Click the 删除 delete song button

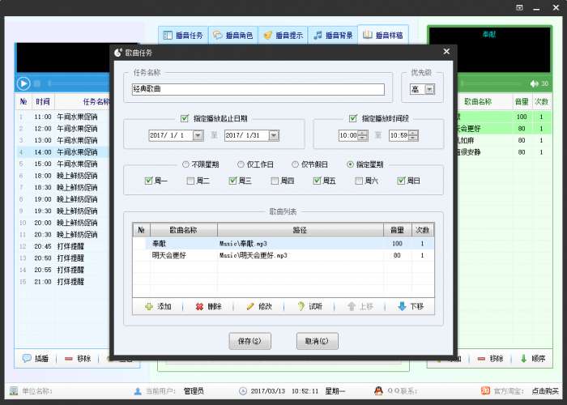[x=208, y=306]
